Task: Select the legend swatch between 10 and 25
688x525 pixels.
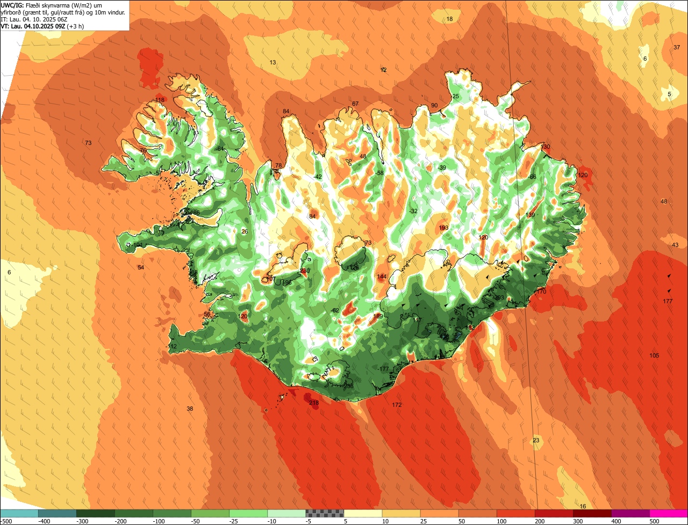Action: (401, 513)
